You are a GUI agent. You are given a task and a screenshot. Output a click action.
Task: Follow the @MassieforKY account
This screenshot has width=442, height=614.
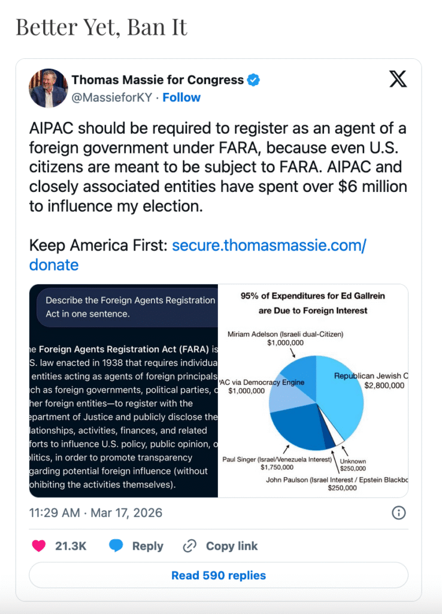coord(181,97)
